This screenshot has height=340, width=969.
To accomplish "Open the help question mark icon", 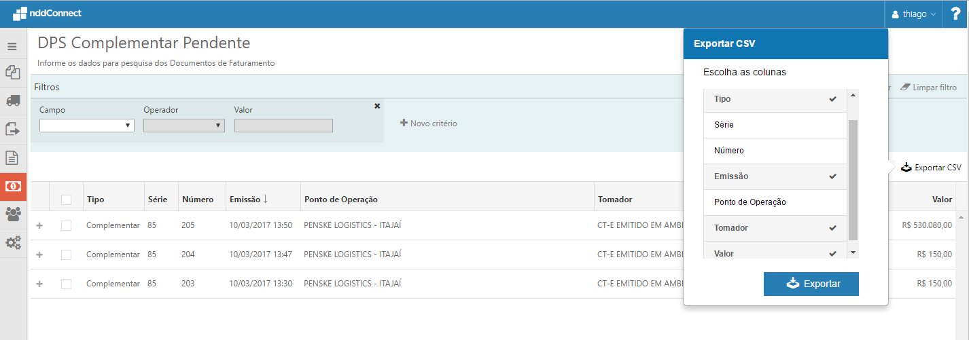I will click(x=955, y=14).
